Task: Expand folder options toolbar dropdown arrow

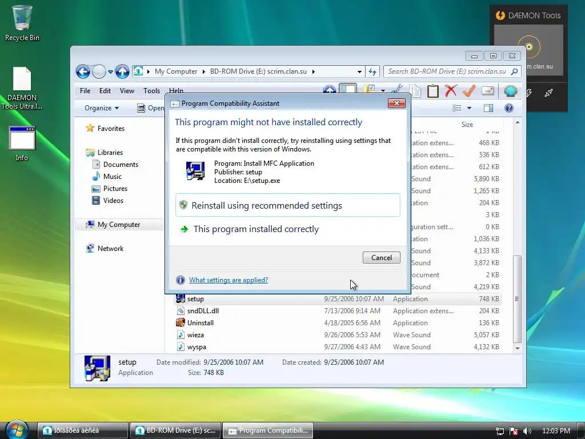Action: click(x=383, y=91)
